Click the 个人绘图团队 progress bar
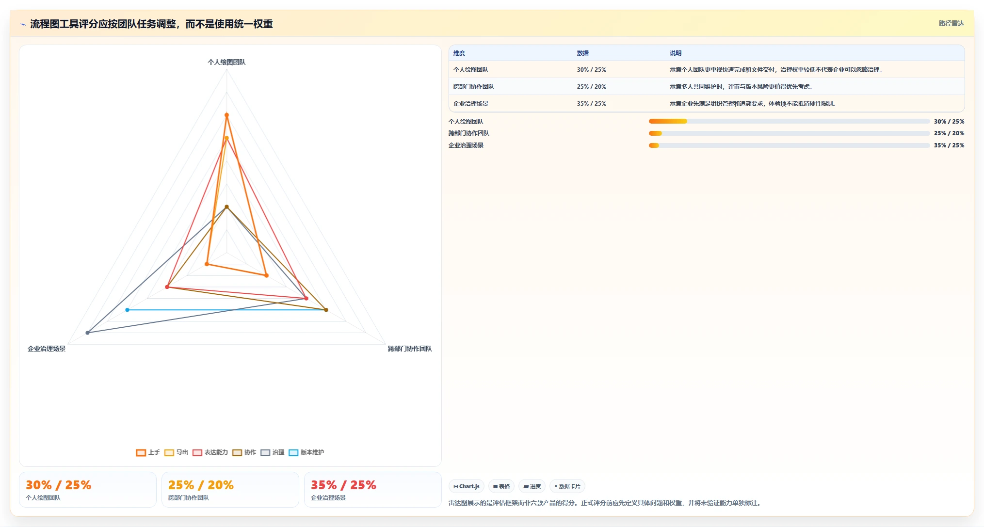The height and width of the screenshot is (527, 984). coord(790,121)
